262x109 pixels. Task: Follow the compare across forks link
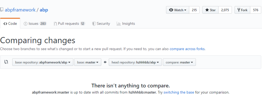(x=187, y=49)
